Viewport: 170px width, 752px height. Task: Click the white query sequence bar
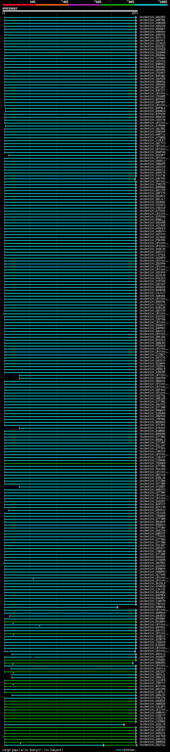tap(70, 11)
